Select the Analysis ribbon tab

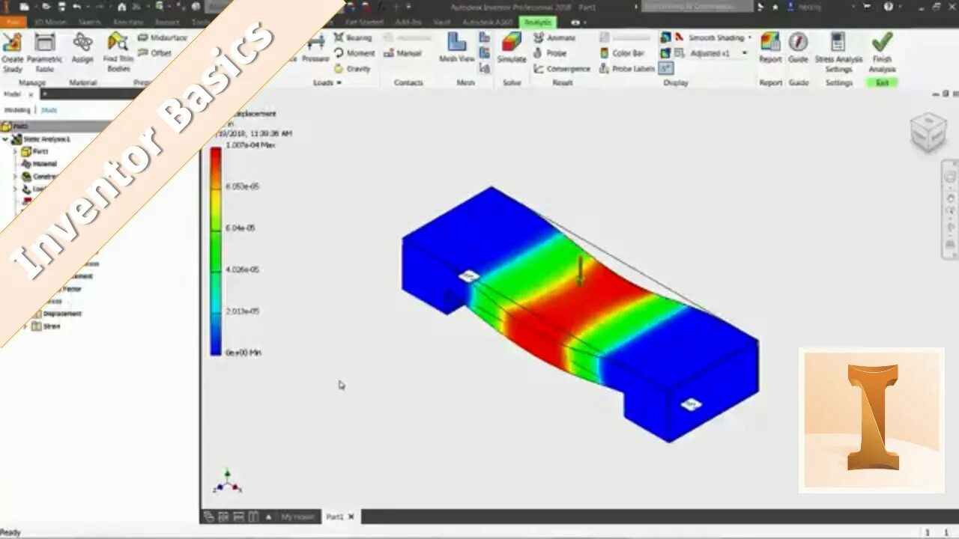[537, 22]
